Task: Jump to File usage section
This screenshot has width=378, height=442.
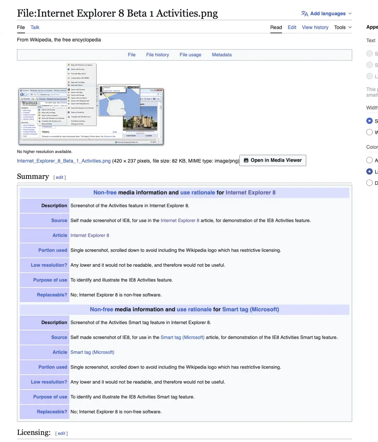Action: click(x=190, y=55)
